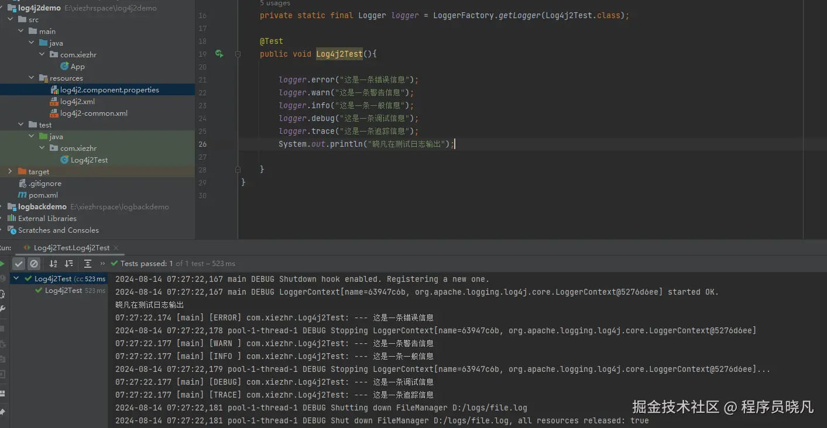This screenshot has width=827, height=428.
Task: Toggle the Show Passed checkmark button
Action: pos(19,264)
